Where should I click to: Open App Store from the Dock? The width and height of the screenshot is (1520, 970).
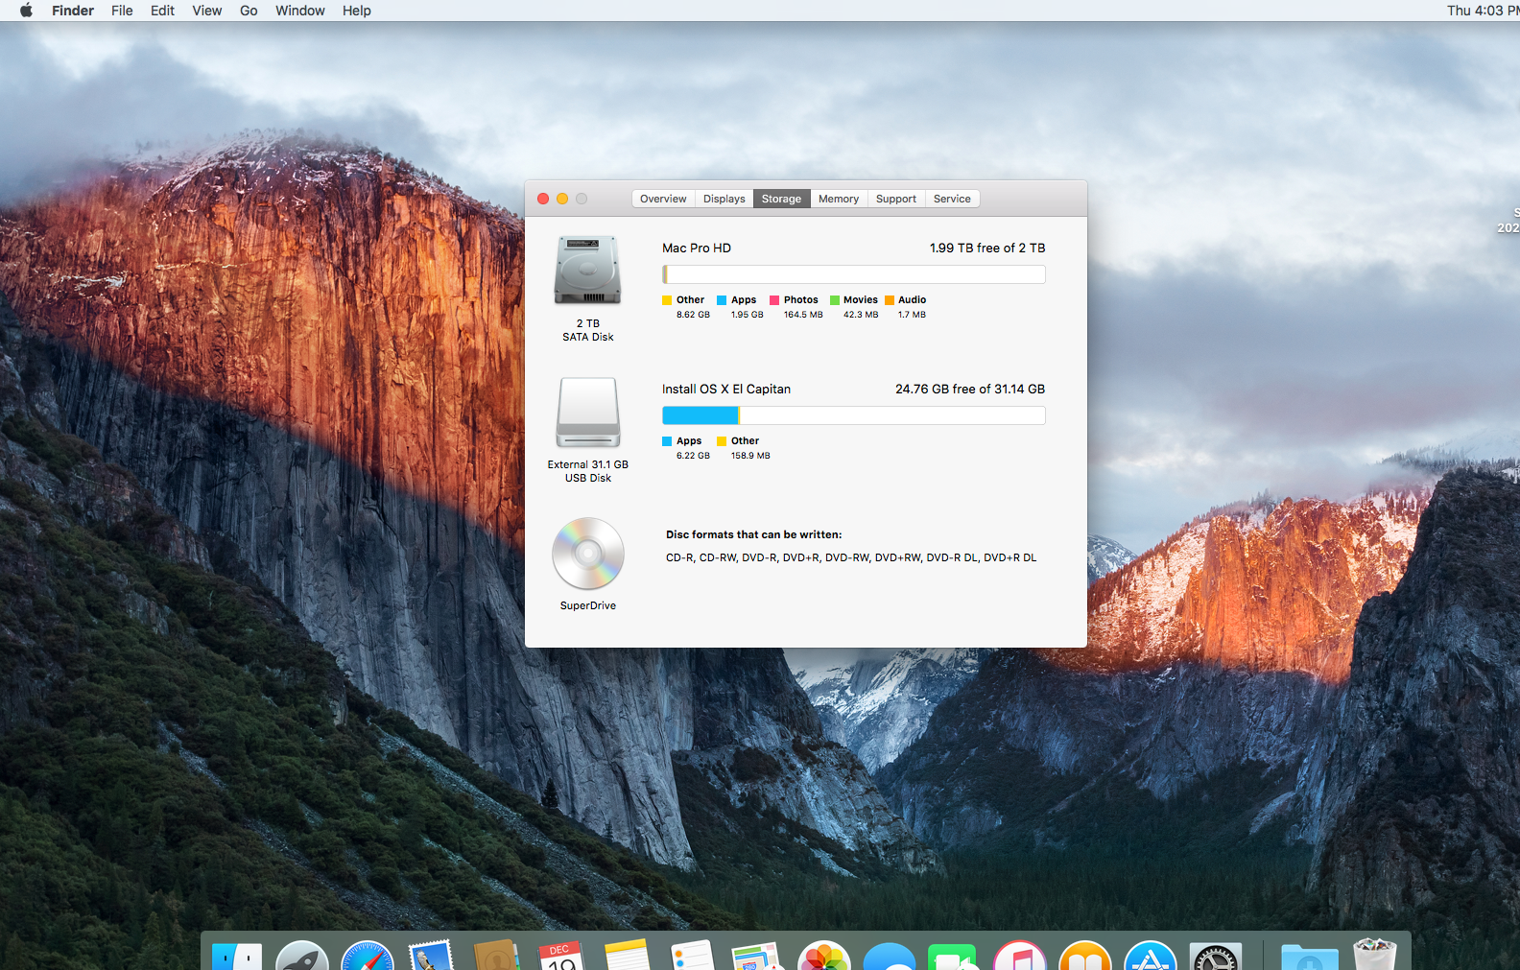1151,956
